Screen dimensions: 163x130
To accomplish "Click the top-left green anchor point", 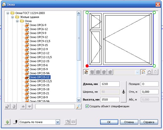I will point(87,13).
